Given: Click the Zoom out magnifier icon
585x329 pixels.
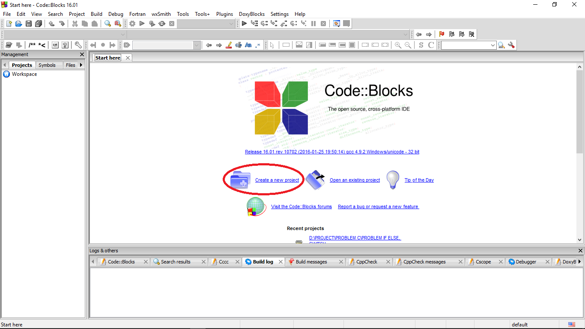Looking at the screenshot, I should coord(408,45).
